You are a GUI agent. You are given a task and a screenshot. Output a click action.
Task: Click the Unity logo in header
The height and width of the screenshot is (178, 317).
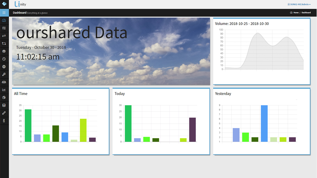point(20,4)
